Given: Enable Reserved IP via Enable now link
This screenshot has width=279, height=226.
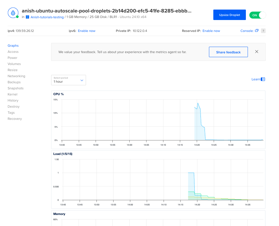Looking at the screenshot, I should pyautogui.click(x=211, y=31).
